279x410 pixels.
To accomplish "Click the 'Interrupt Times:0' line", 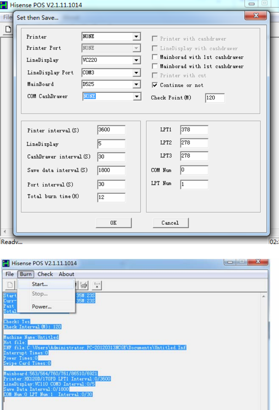I will [26, 353].
